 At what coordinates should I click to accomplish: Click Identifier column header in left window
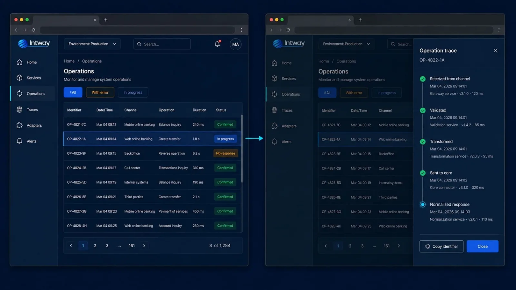[x=74, y=110]
